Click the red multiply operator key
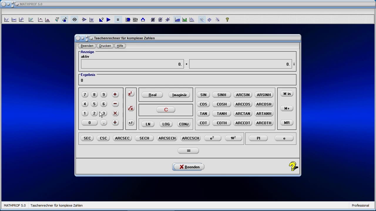376x211 pixels. click(115, 113)
